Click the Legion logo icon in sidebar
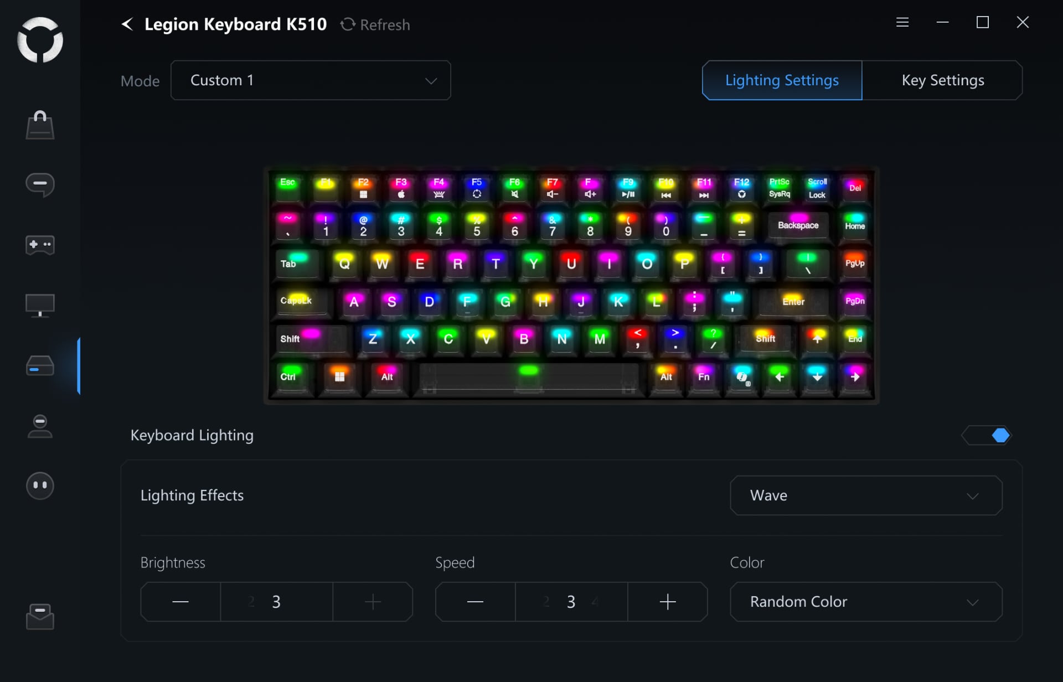This screenshot has width=1063, height=682. [40, 40]
